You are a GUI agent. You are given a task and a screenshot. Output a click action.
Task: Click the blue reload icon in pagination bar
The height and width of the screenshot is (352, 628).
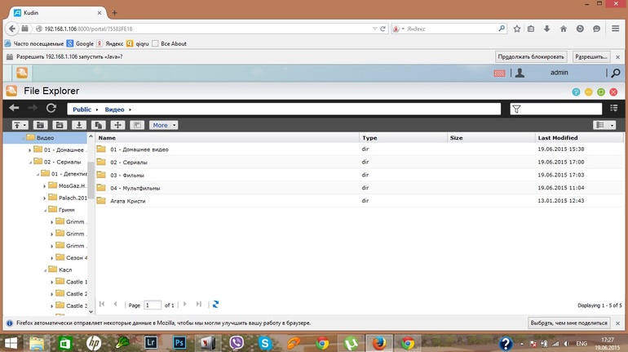pos(215,304)
